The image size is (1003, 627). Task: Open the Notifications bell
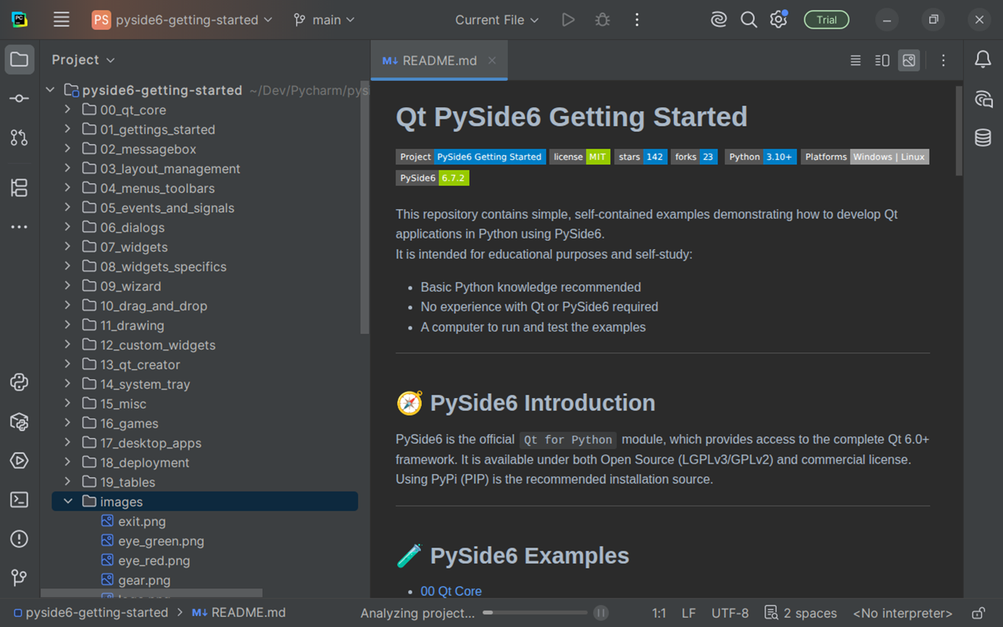pyautogui.click(x=983, y=60)
